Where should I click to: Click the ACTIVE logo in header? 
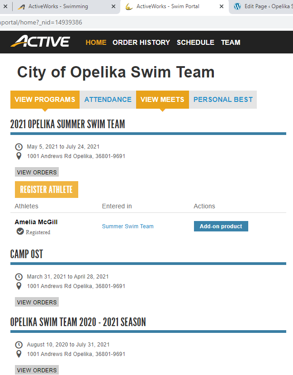40,42
